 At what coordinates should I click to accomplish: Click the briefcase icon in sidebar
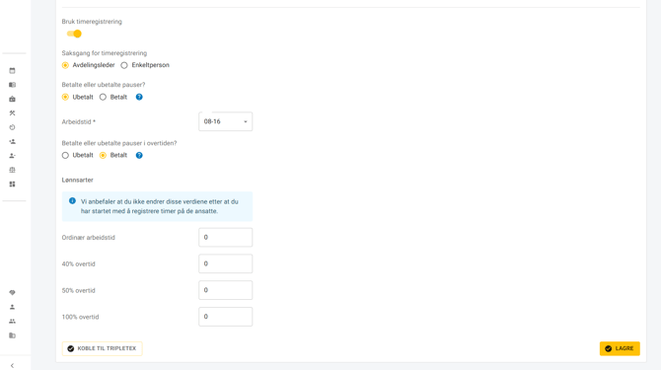pos(12,99)
